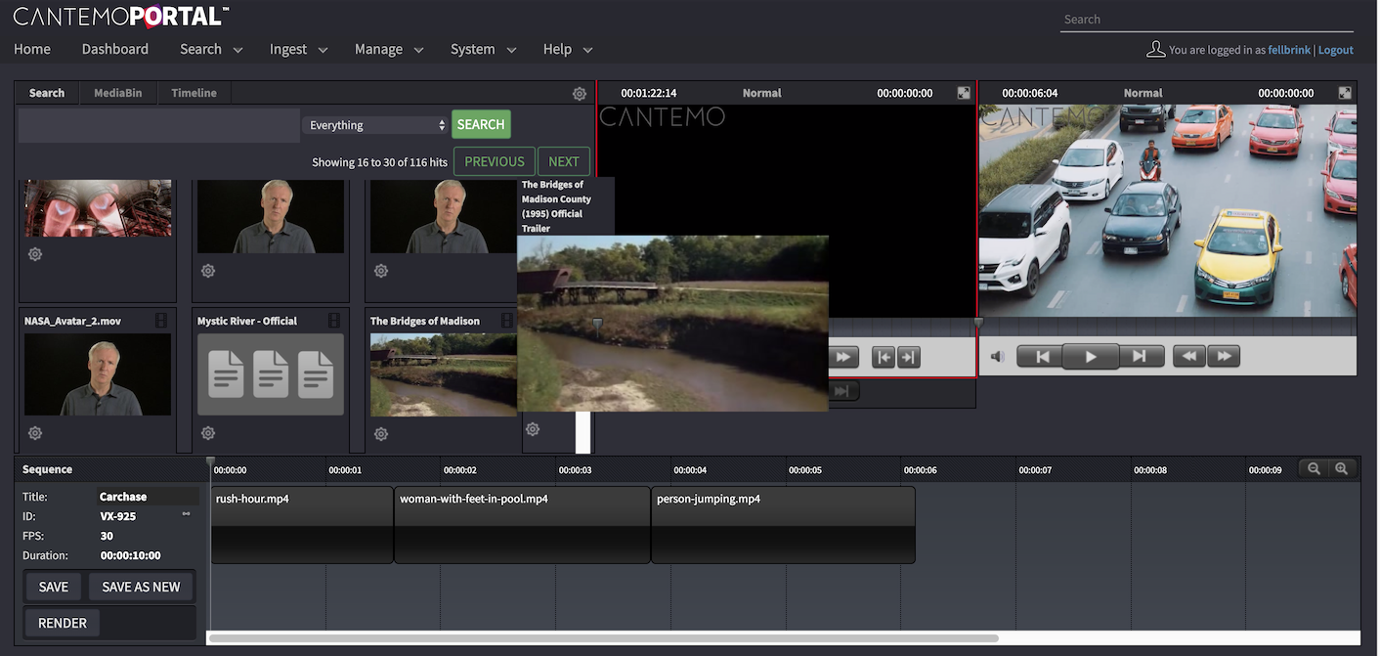Open gear menu on NASA_Avatar_2.mov card
The height and width of the screenshot is (656, 1380).
click(x=35, y=433)
